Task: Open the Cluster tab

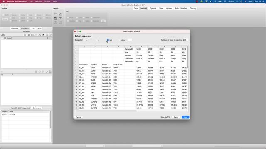Action: coord(169,8)
